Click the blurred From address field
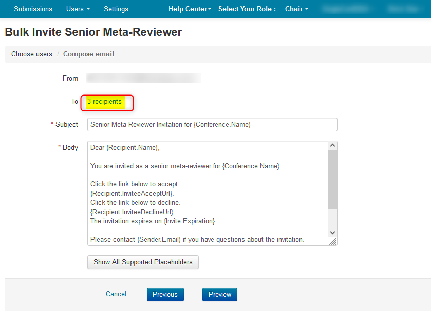The height and width of the screenshot is (322, 431). [143, 78]
